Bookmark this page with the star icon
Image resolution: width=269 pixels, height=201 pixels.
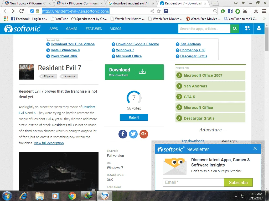(x=159, y=11)
